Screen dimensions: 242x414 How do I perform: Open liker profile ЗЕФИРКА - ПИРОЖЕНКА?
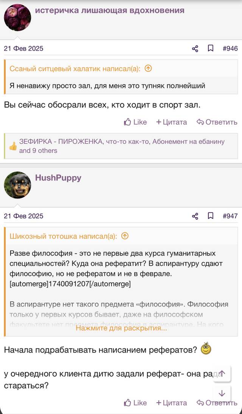point(61,142)
